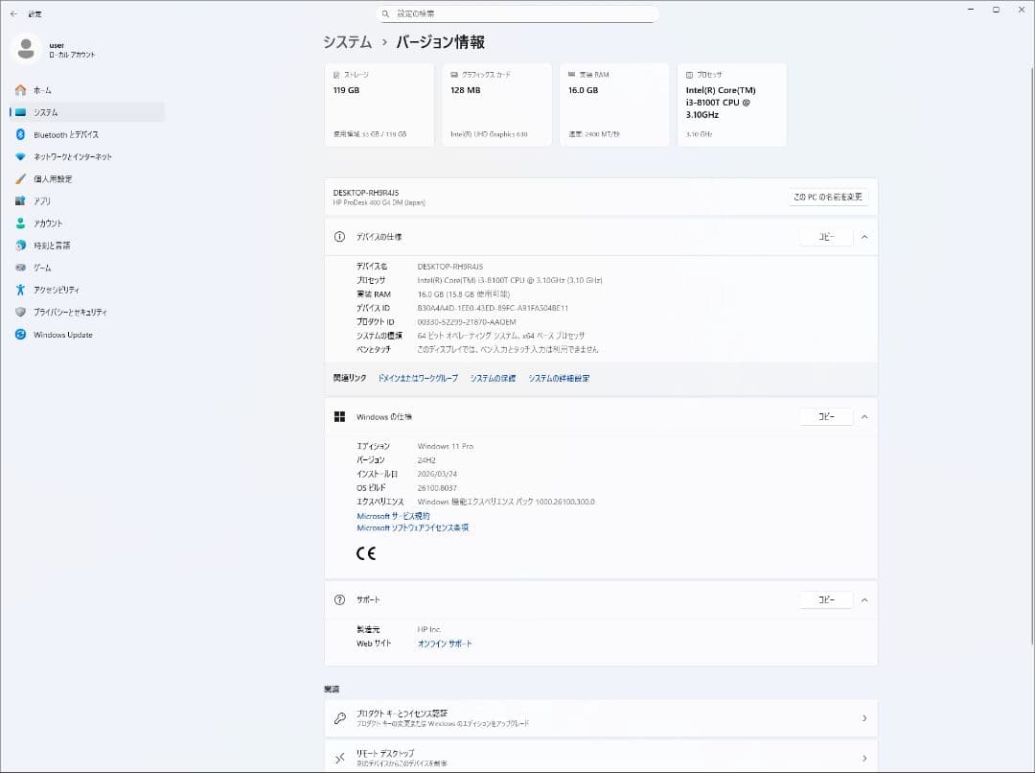Collapse the デバイスの仕様 section
Screen dimensions: 1035x773
click(864, 237)
